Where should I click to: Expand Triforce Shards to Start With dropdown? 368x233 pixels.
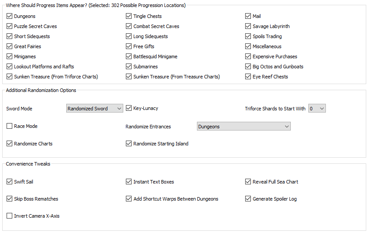coord(317,108)
